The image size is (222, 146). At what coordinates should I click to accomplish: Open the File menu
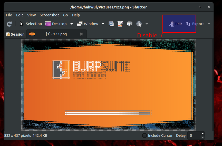pos(9,15)
